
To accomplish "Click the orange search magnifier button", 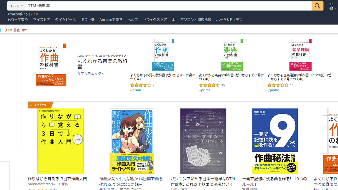I will click(x=317, y=6).
